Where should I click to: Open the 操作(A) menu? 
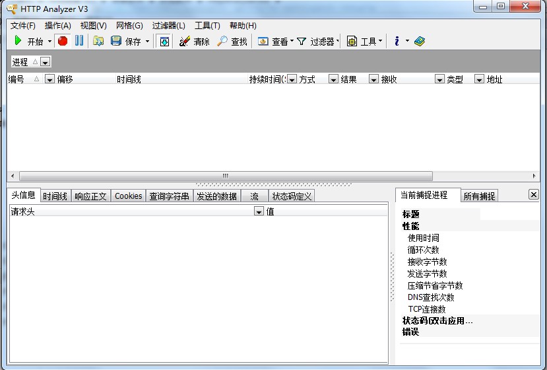pyautogui.click(x=58, y=26)
